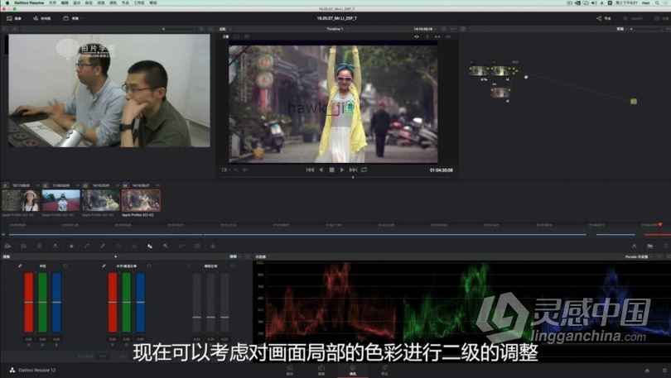This screenshot has width=671, height=378.
Task: Reset the H/V Ratio controls
Action: coord(149,266)
